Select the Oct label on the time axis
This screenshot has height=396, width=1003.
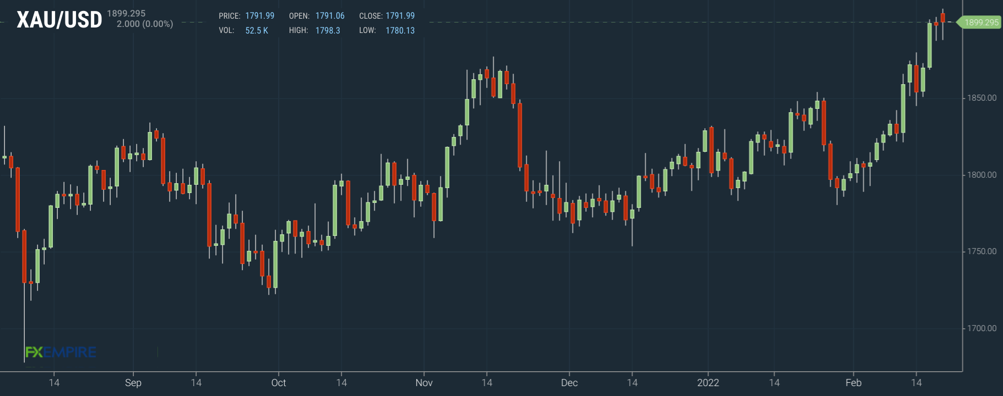click(279, 383)
